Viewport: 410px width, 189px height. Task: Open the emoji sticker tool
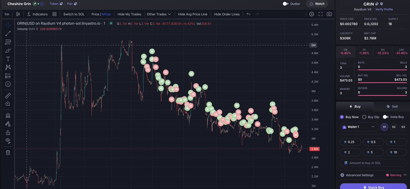8,84
